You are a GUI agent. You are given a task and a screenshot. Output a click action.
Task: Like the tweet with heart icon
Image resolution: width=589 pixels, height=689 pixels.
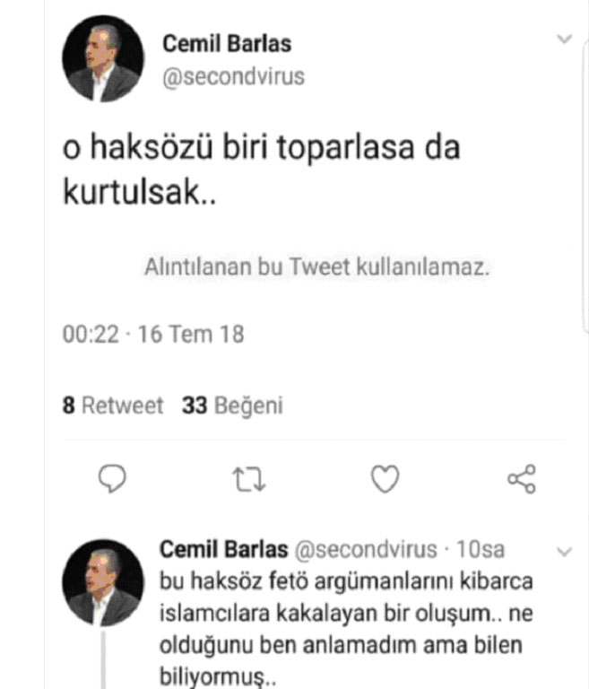pyautogui.click(x=385, y=481)
